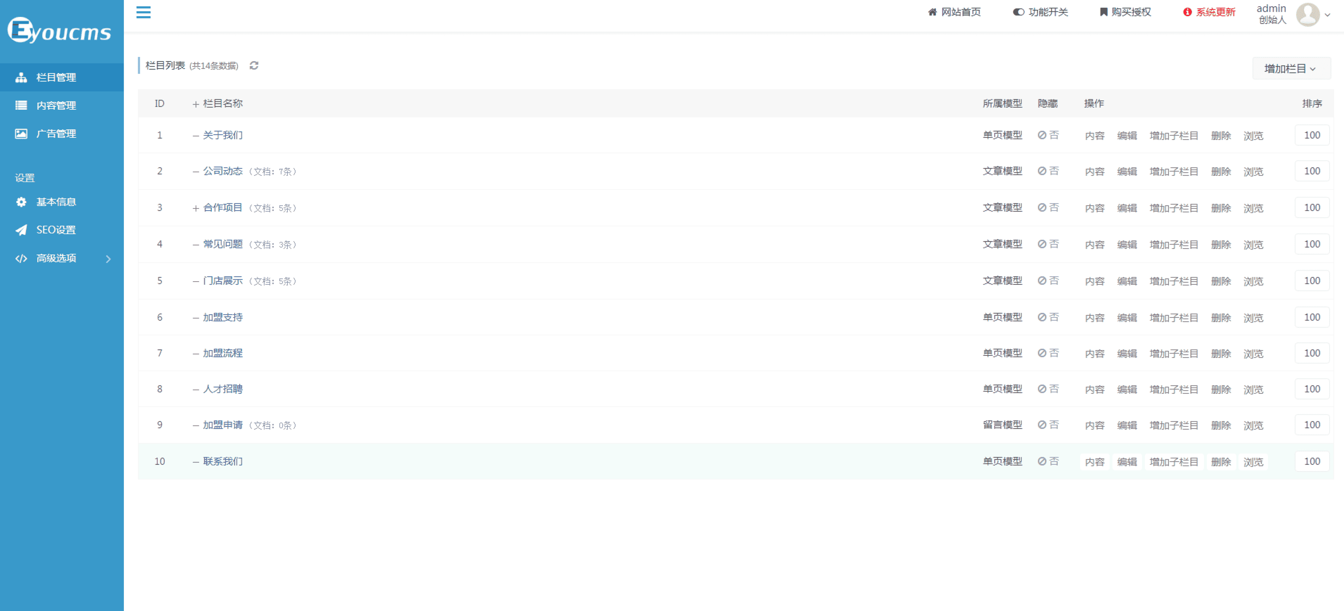The height and width of the screenshot is (611, 1344).
Task: Toggle hidden status for 关于我们
Action: point(1048,135)
